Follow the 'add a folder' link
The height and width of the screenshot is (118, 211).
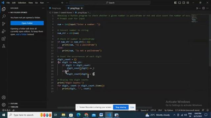(21, 34)
